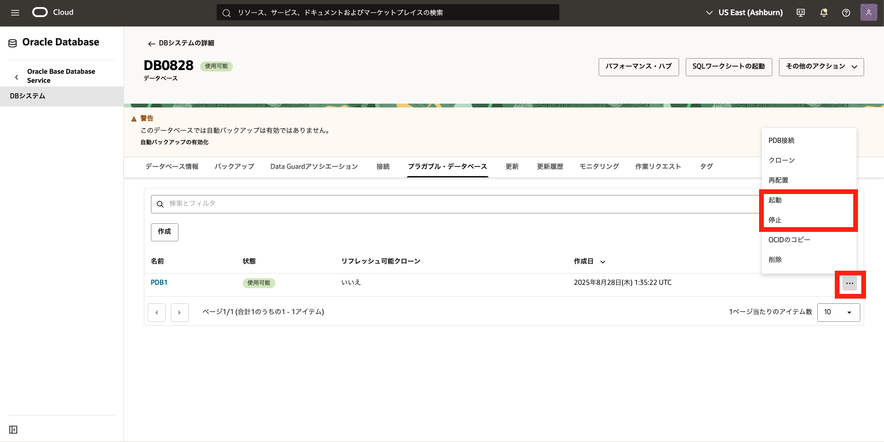Click the 自動バックアップの有効化 link
Screen dimensions: 884x442
click(x=174, y=142)
